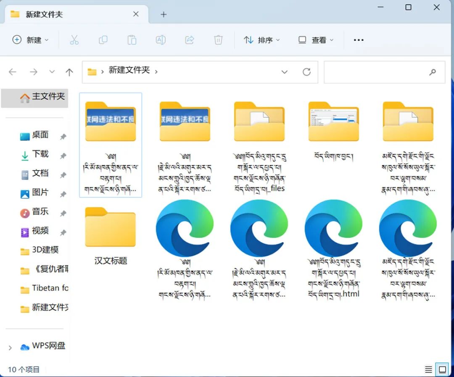454x377 pixels.
Task: Click the Copy icon in toolbar
Action: click(103, 40)
